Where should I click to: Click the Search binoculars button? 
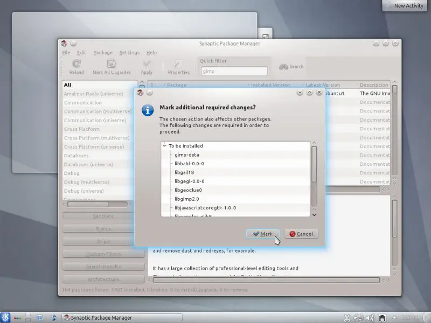291,66
